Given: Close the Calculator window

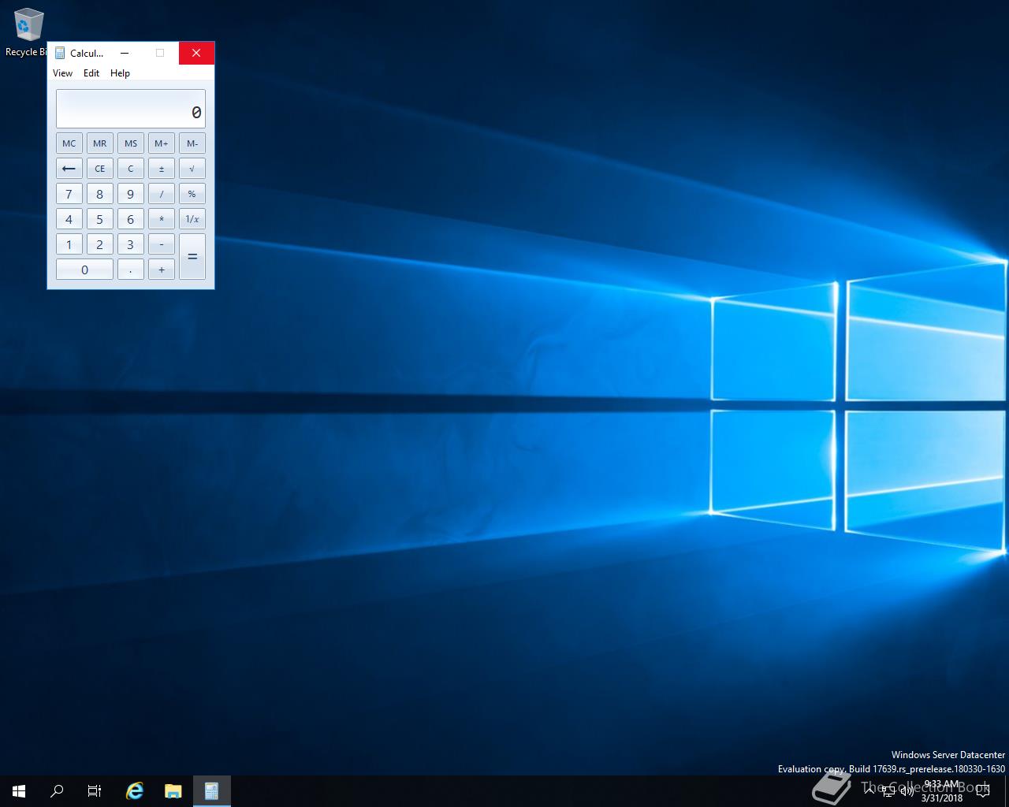Looking at the screenshot, I should click(196, 53).
